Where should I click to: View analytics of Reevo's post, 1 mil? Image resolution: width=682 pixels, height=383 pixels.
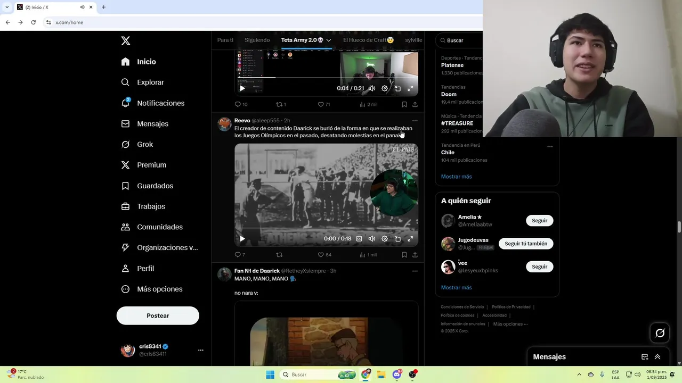click(368, 255)
